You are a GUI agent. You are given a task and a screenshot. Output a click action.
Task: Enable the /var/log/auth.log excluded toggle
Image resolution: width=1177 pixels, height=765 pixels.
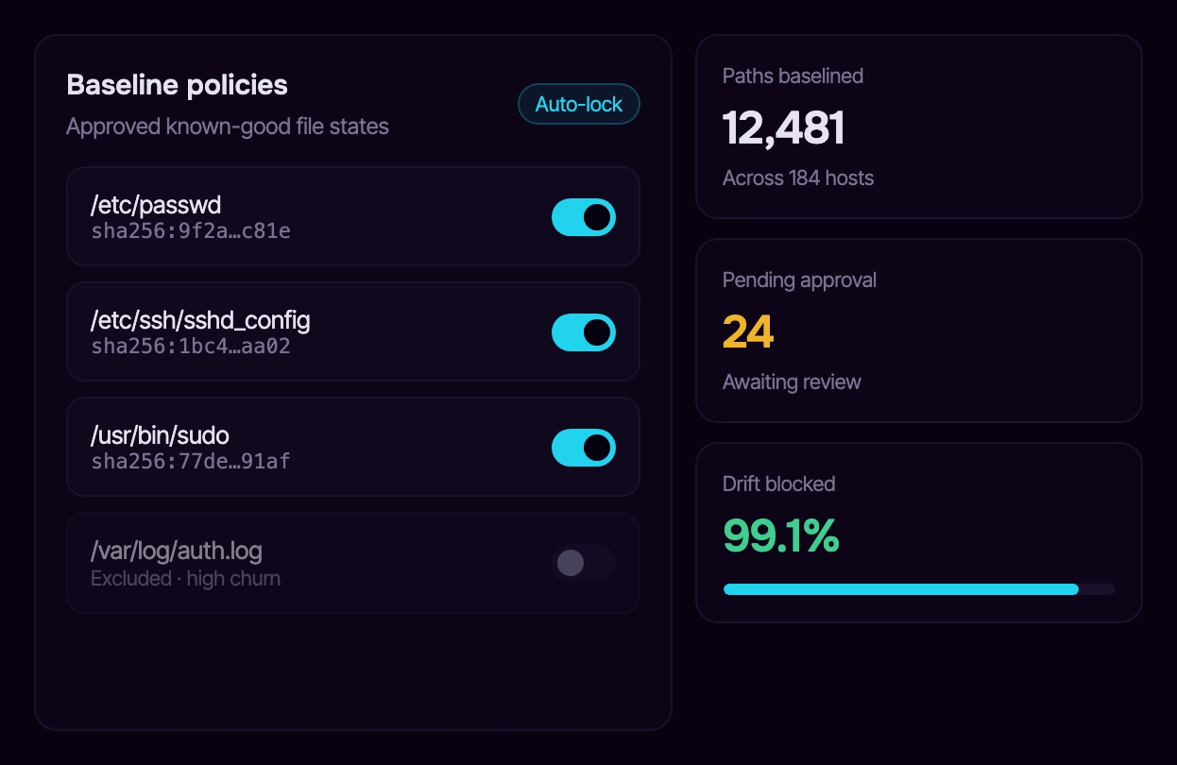point(584,563)
